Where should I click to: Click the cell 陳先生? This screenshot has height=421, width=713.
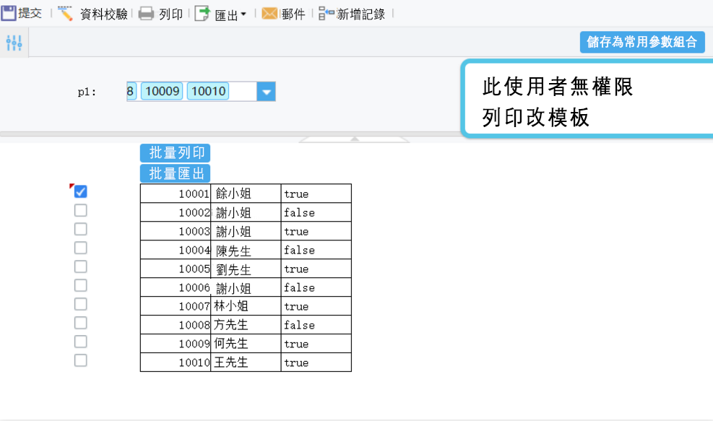(x=246, y=250)
